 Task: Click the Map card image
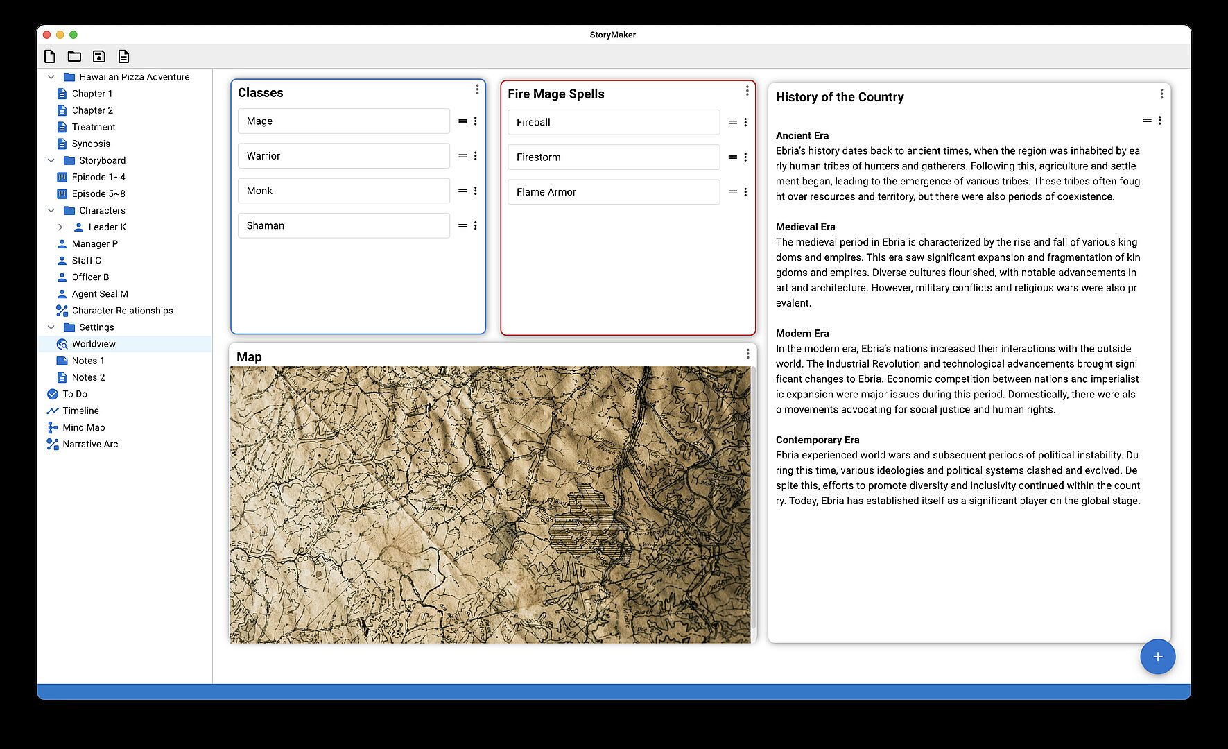click(x=490, y=504)
